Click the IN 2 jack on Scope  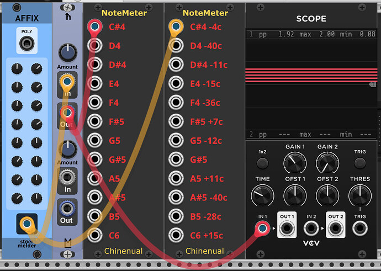[x=311, y=229]
